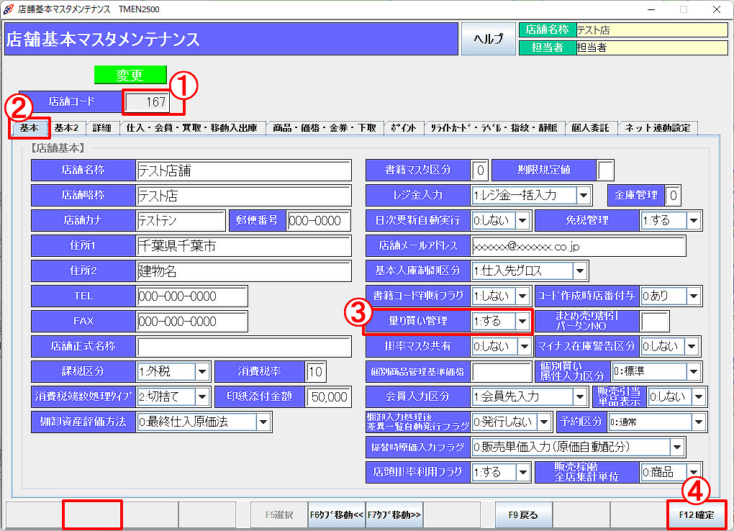Viewport: 734px width, 531px height.
Task: Click F7 タブ移動>> next tab button
Action: tap(394, 515)
